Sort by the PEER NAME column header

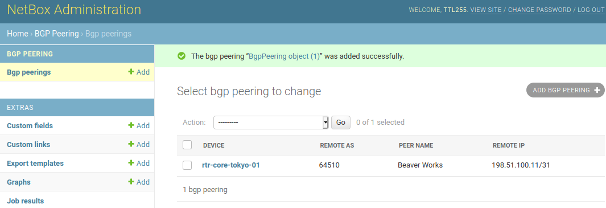tap(416, 146)
